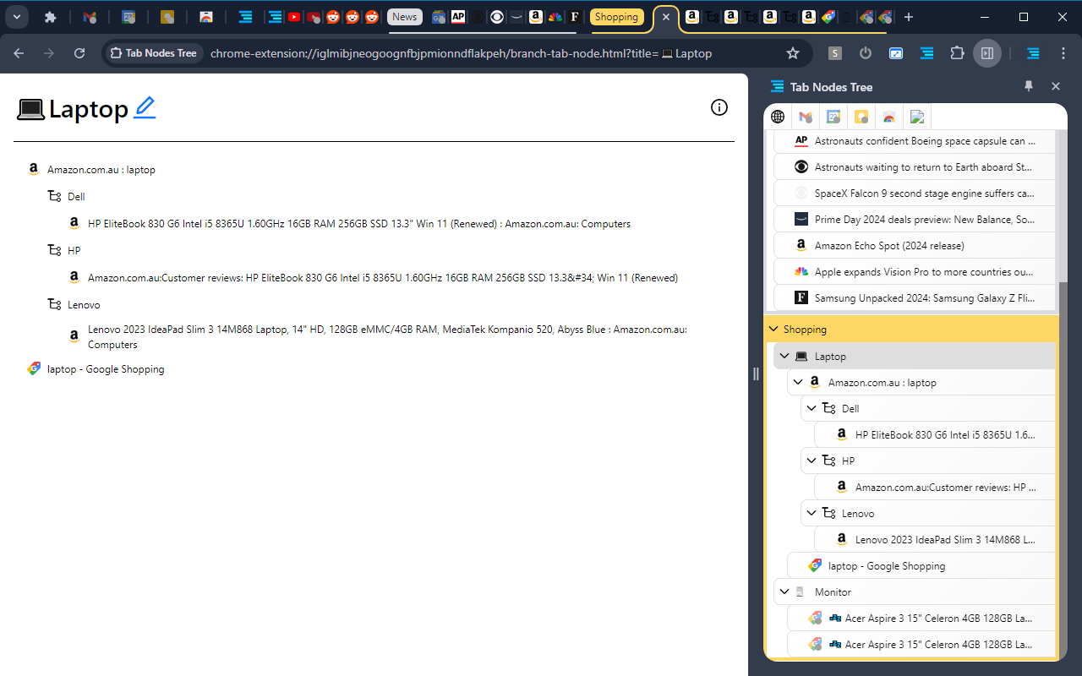
Task: Switch to the News browser tab
Action: click(404, 16)
